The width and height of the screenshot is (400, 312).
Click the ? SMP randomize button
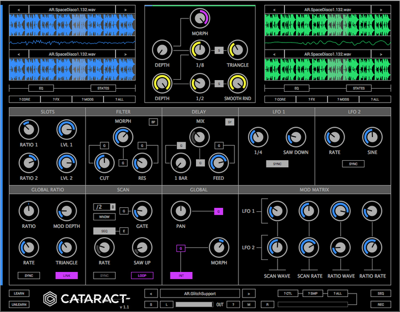click(313, 293)
